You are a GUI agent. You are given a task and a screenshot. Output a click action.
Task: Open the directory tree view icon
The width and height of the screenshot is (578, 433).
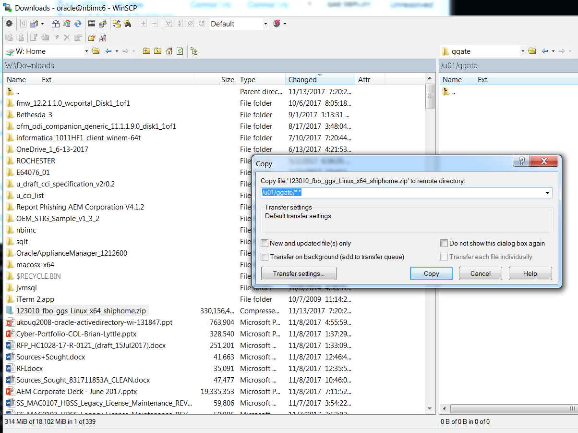coord(193,51)
